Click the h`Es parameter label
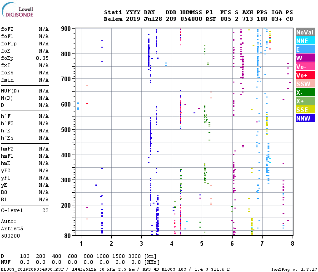The image size is (318, 272). 7,138
